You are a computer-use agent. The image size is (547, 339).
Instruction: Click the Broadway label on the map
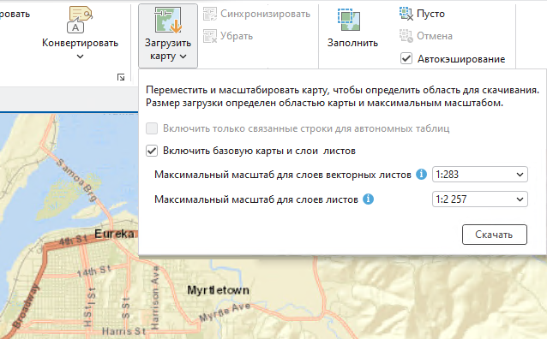click(x=26, y=306)
